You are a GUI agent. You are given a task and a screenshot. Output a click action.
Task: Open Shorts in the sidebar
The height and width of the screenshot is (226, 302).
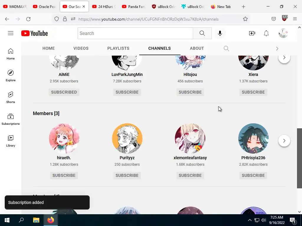point(11,97)
